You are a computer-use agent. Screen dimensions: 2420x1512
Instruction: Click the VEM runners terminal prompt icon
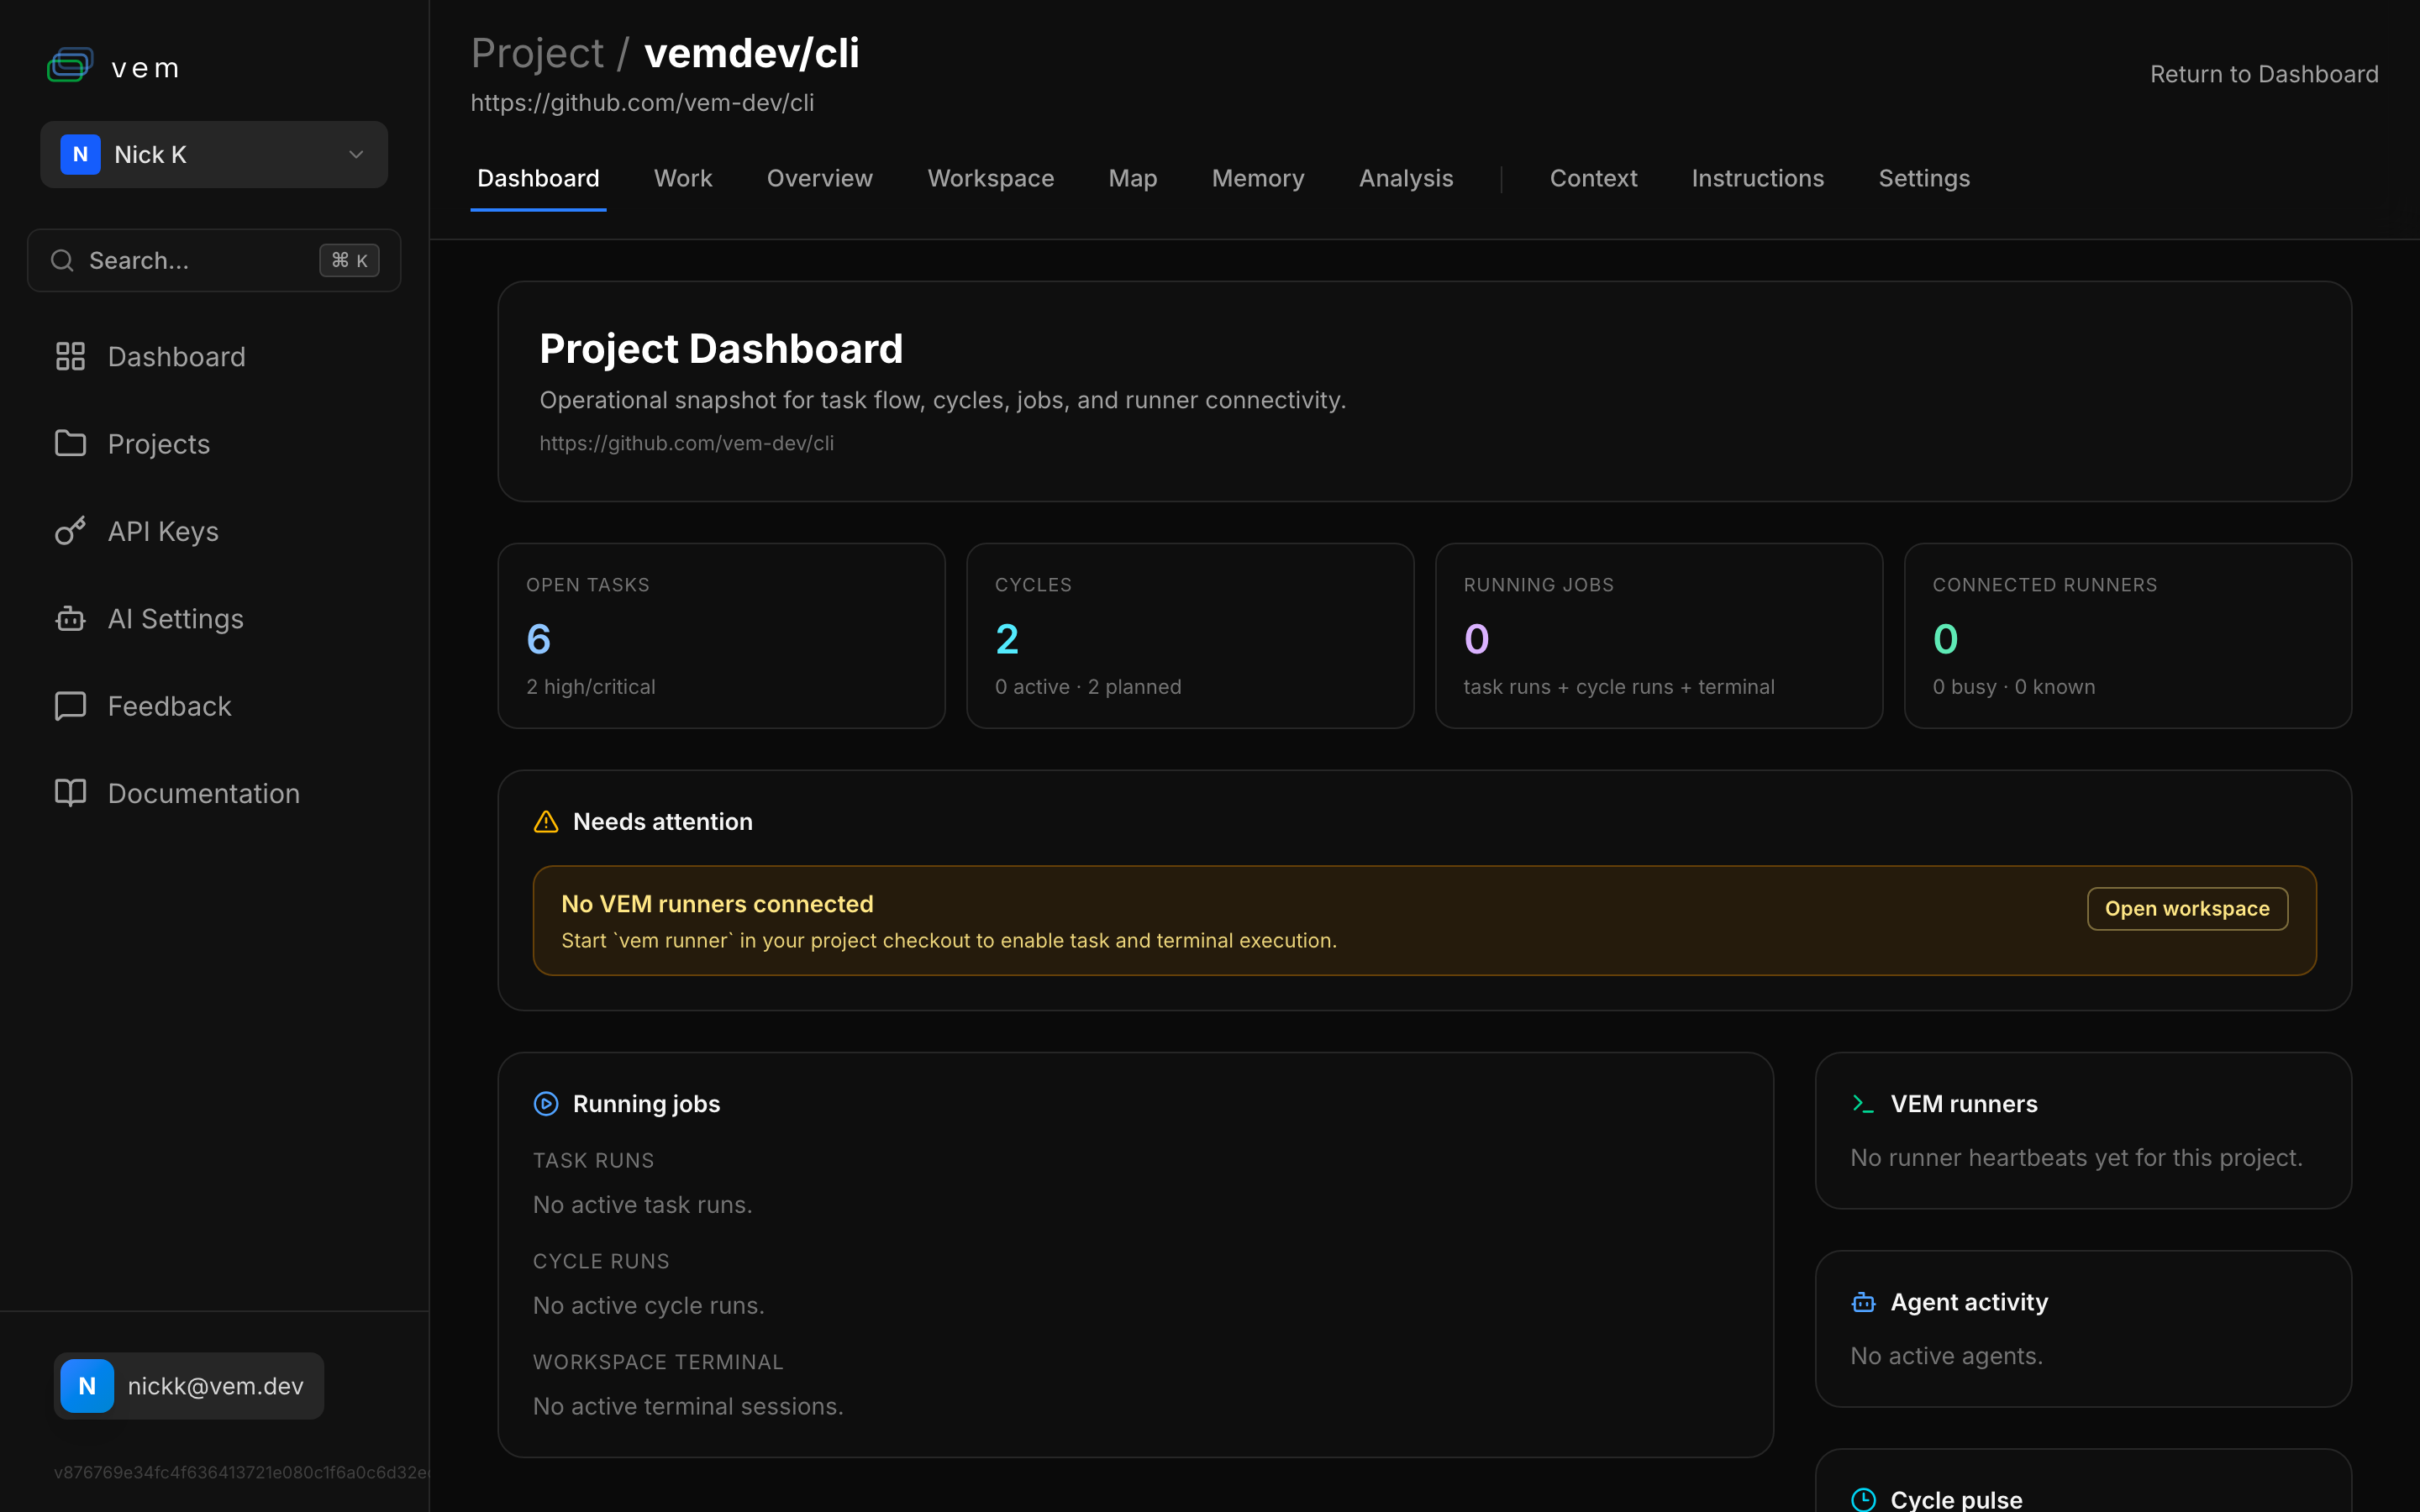[1863, 1104]
